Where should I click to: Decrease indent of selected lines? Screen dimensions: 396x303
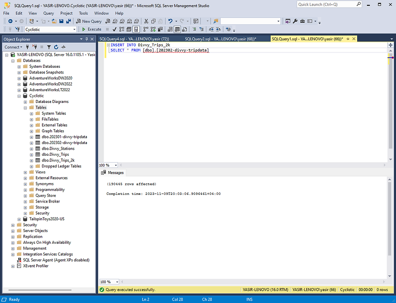(211, 29)
